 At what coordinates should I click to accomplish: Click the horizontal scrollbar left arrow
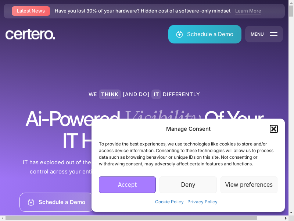(3, 218)
